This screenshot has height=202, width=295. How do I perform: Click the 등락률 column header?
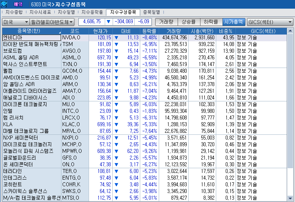point(149,31)
